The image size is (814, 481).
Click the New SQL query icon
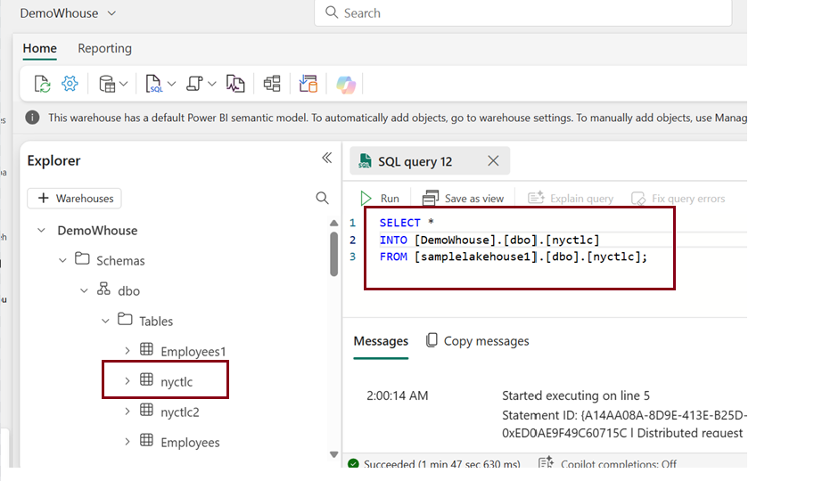[154, 84]
